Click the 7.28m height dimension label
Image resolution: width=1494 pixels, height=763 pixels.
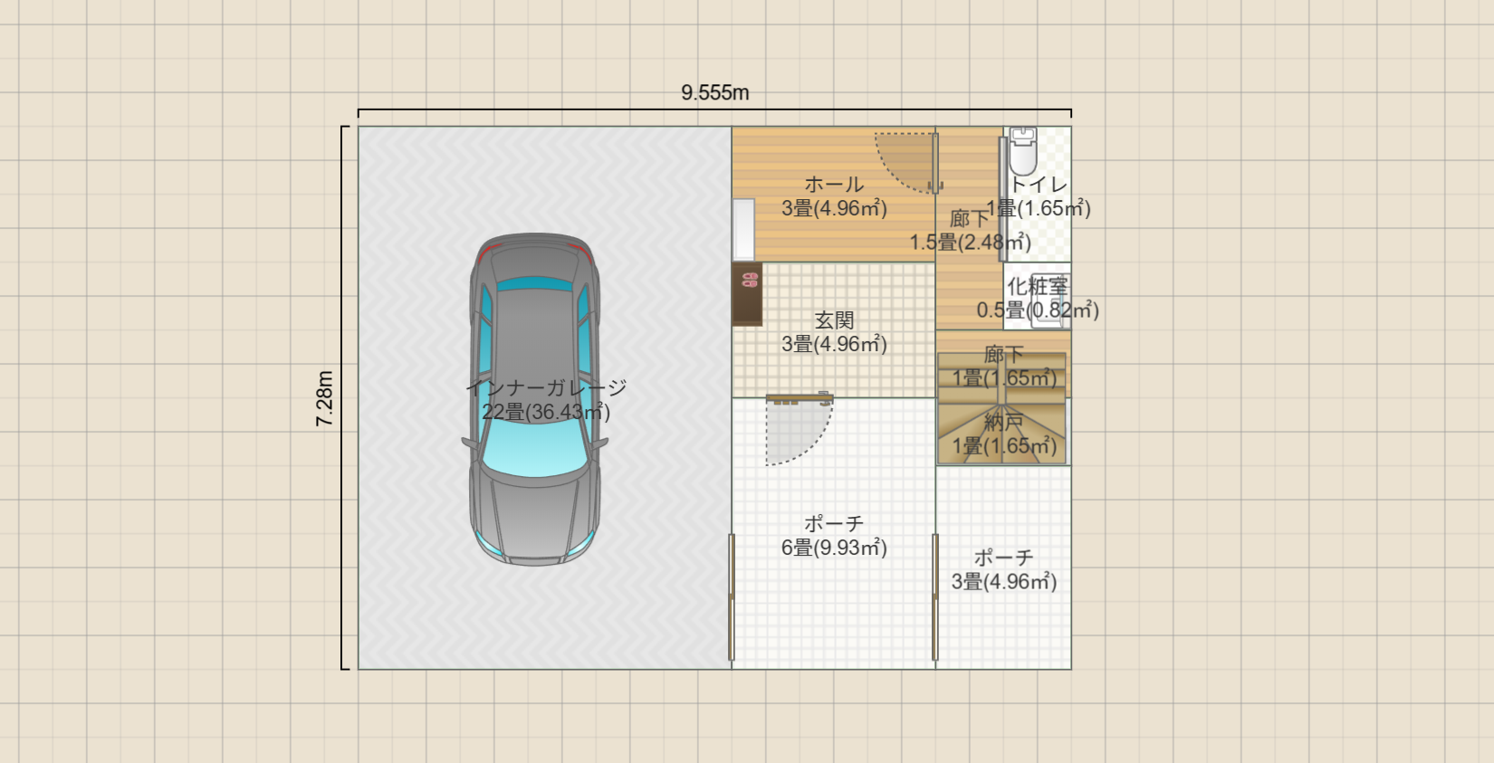tap(324, 398)
